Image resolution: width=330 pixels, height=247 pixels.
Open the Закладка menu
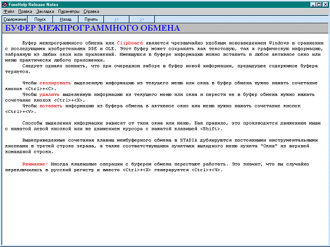pos(45,11)
